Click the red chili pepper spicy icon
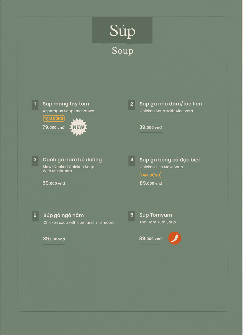The image size is (243, 335). pos(174,238)
